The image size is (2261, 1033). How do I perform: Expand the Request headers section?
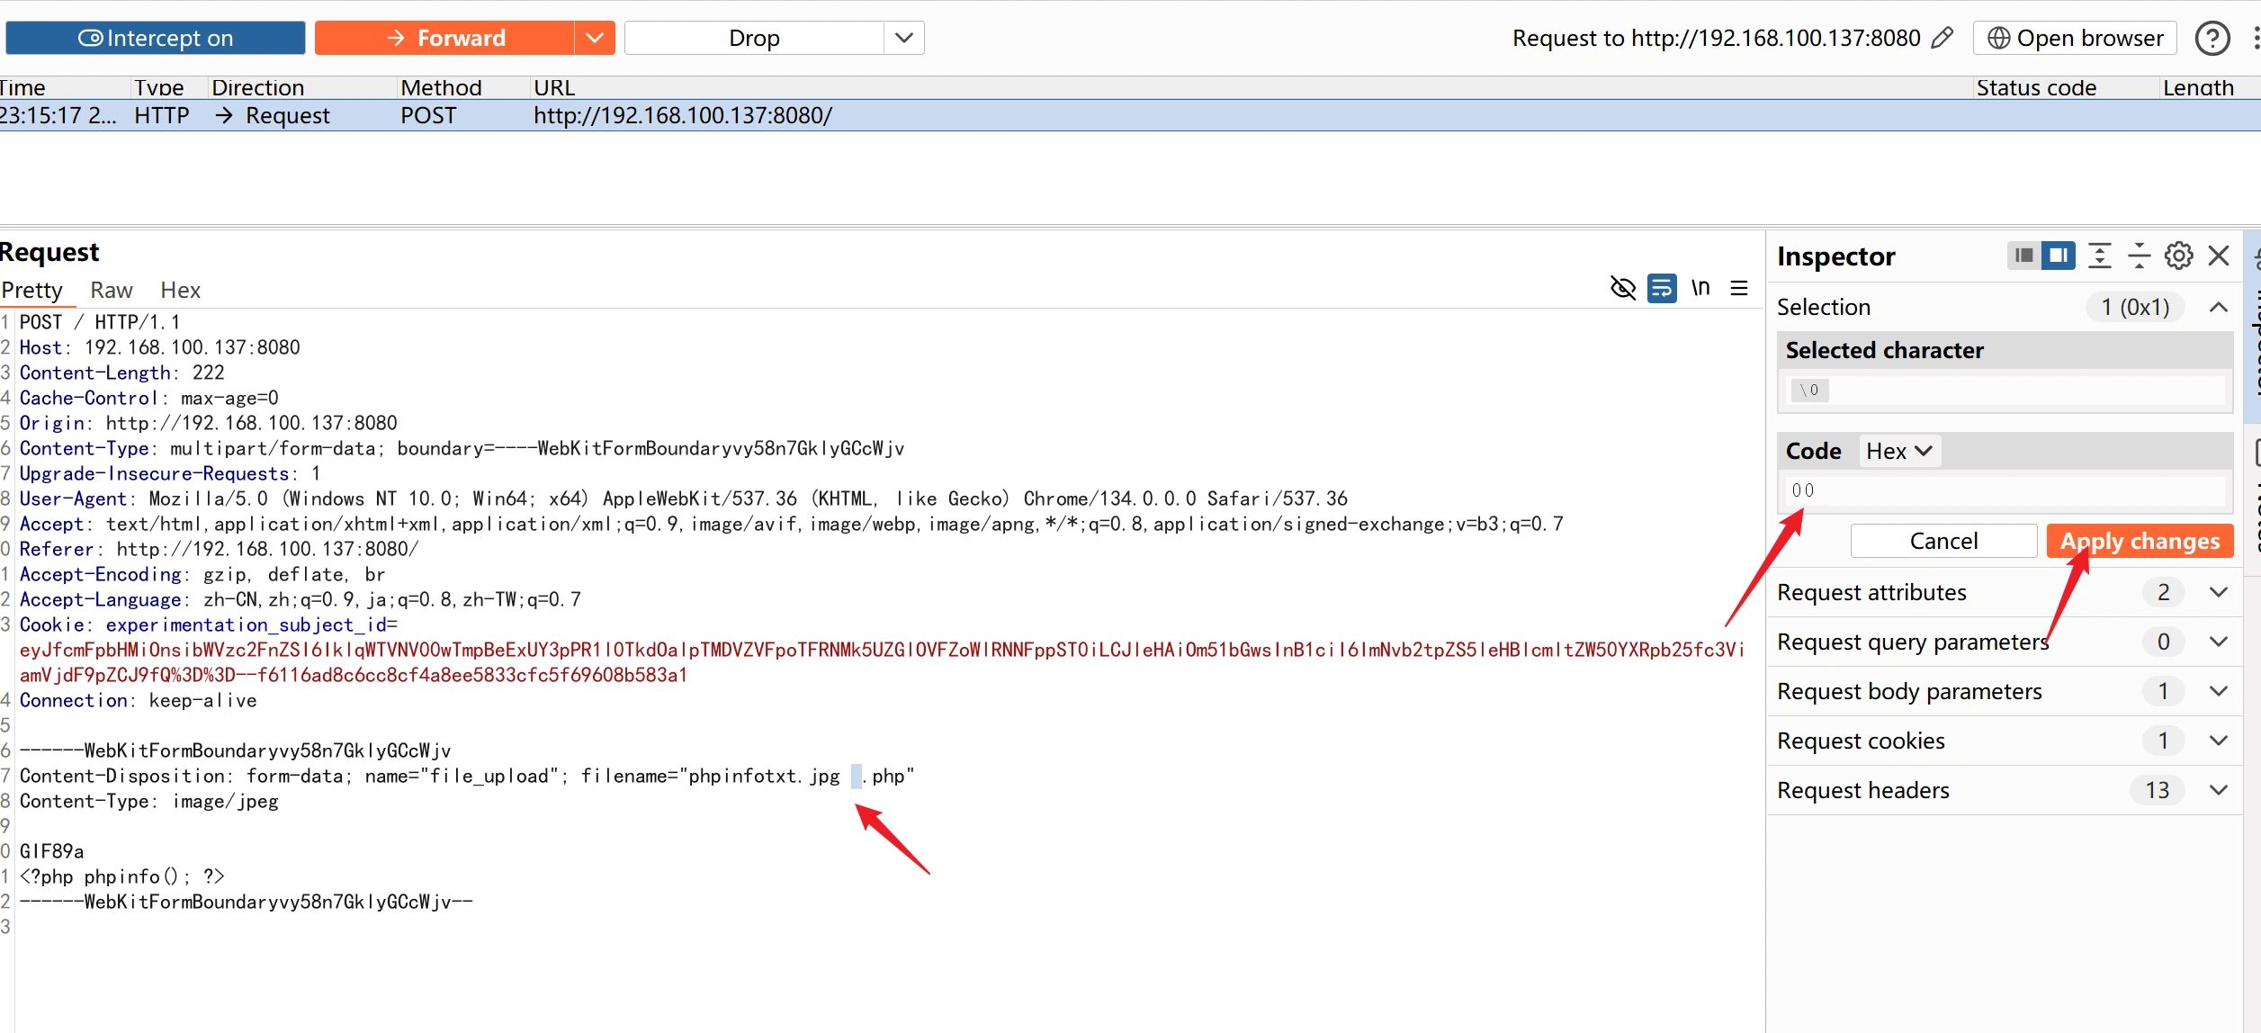[2219, 790]
